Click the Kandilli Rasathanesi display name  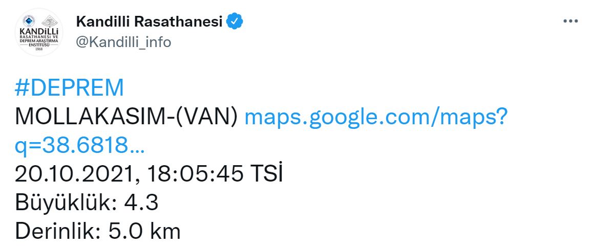click(149, 21)
